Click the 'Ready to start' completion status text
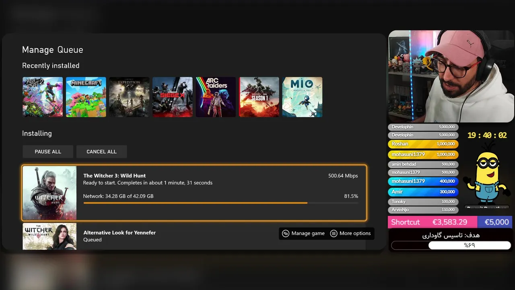Viewport: 515px width, 290px height. pos(148,183)
